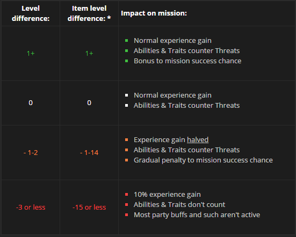The image size is (296, 237).
Task: Click red bullet beside '10% experience gain'
Action: tap(126, 195)
